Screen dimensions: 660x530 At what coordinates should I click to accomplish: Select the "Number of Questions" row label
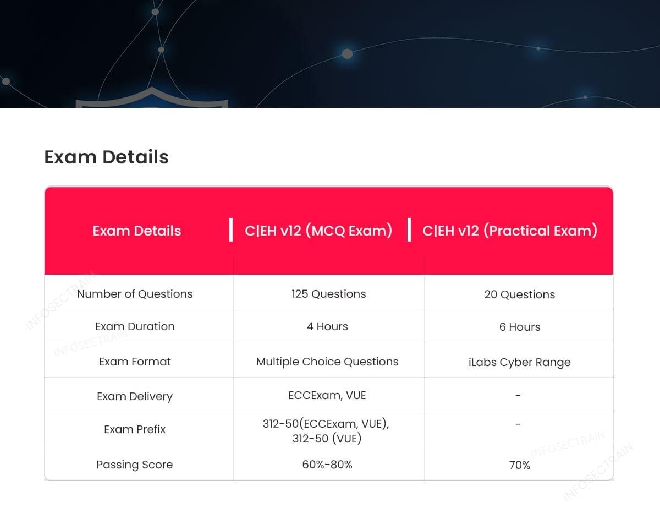click(x=135, y=294)
